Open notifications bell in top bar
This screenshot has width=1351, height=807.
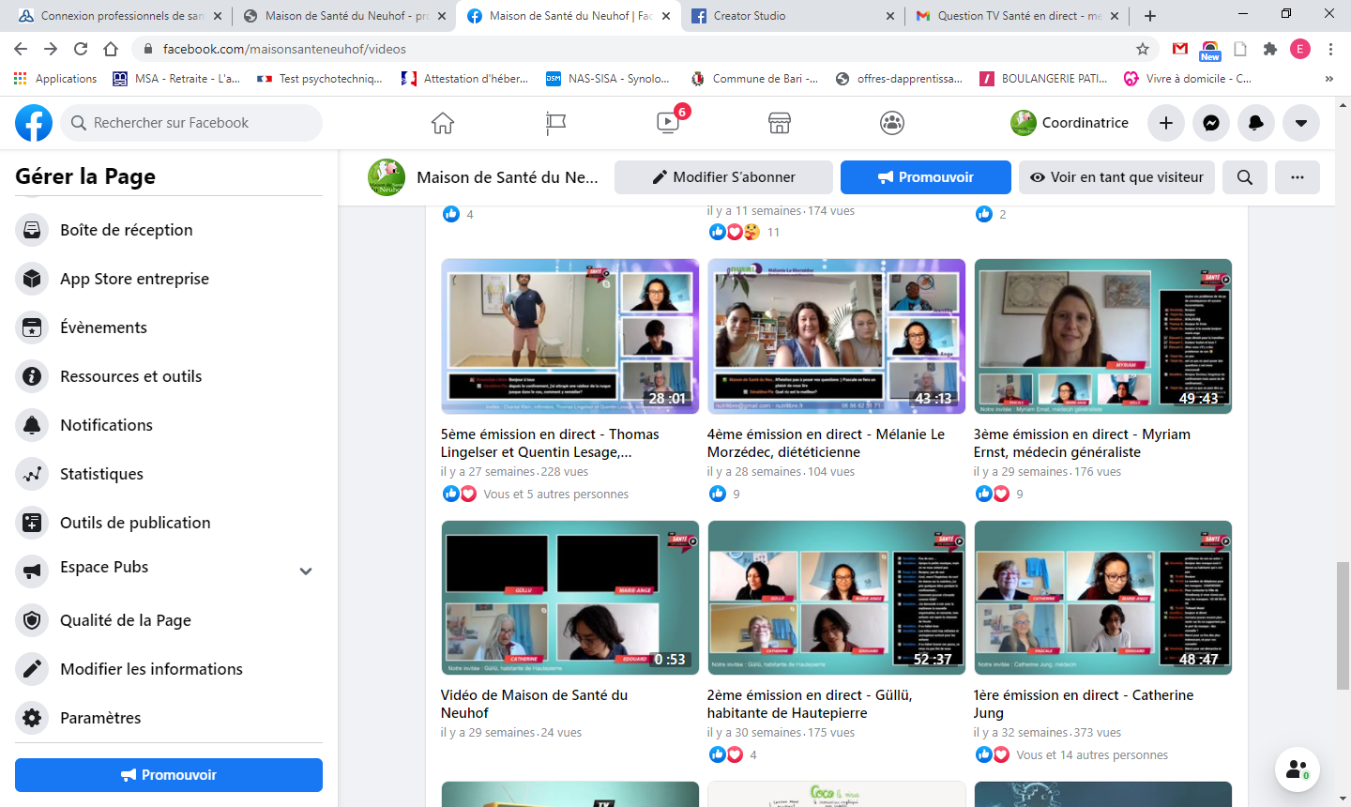click(x=1256, y=123)
